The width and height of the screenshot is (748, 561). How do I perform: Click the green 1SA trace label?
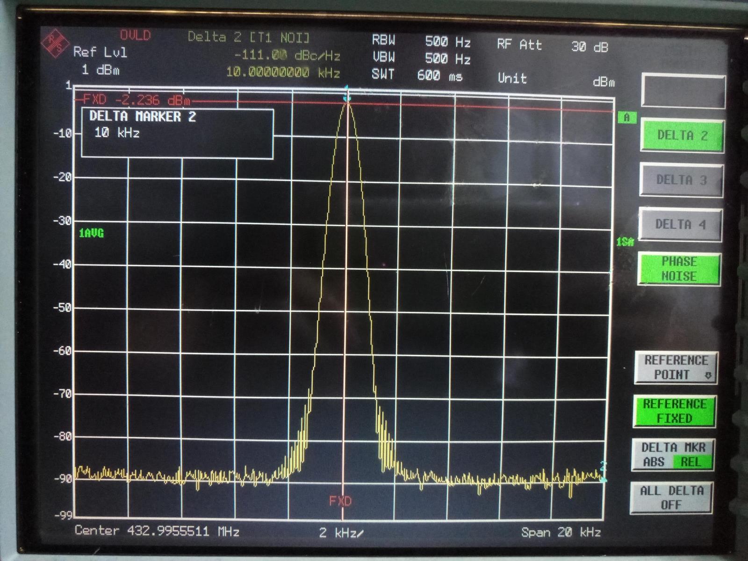[625, 242]
